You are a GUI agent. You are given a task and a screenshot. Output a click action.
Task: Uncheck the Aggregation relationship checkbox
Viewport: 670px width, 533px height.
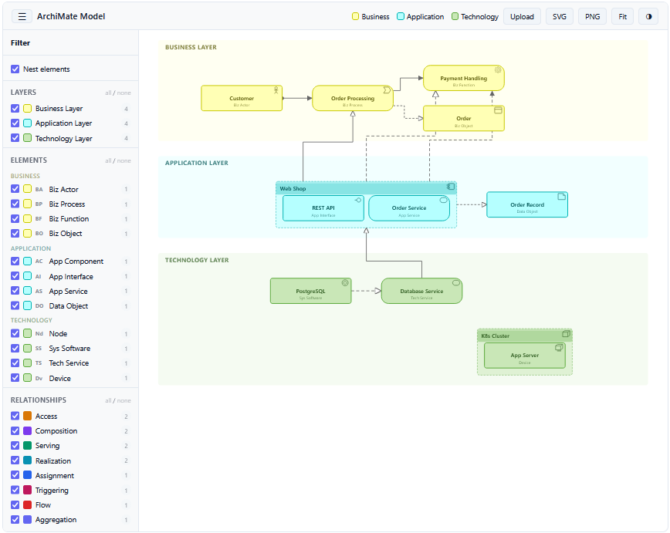[15, 519]
